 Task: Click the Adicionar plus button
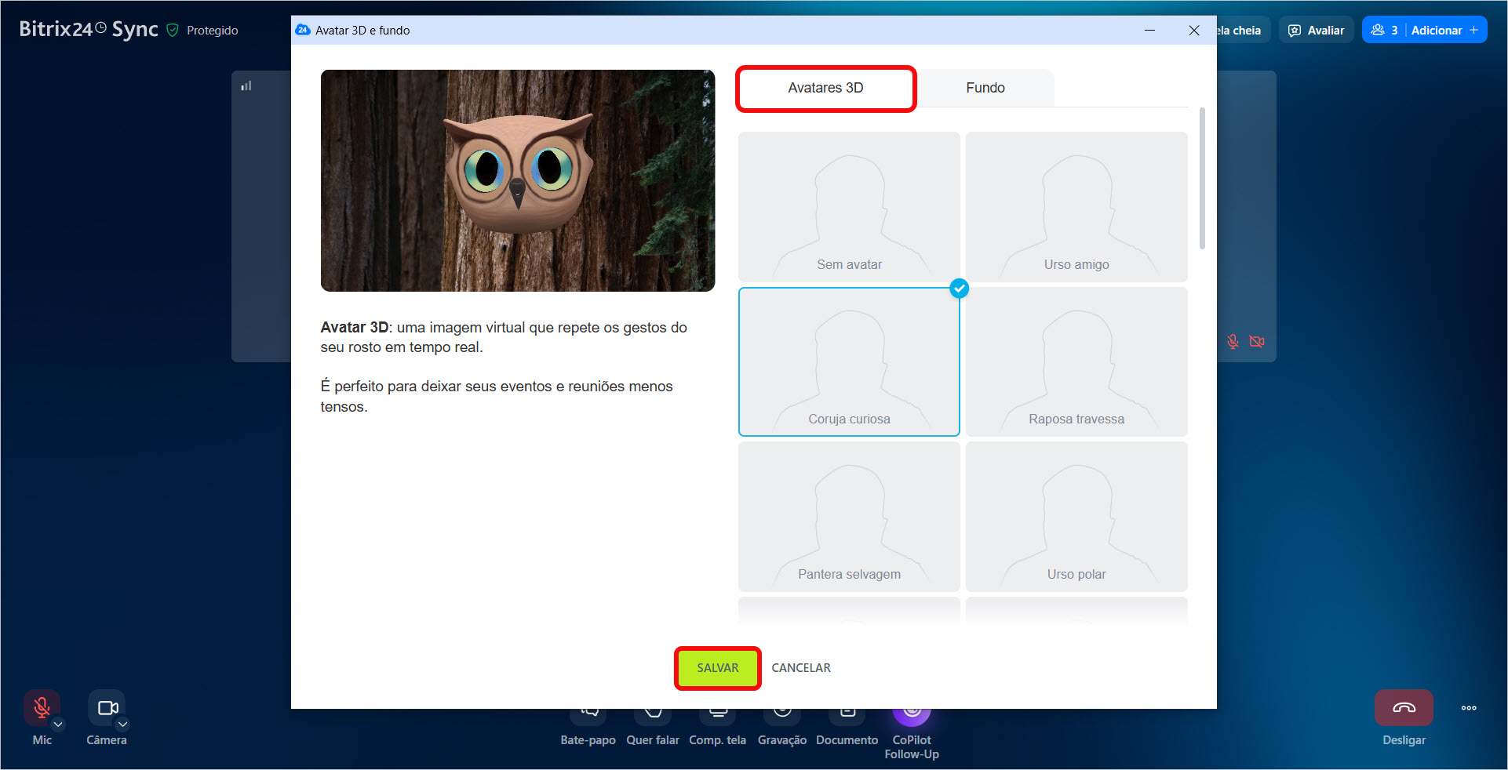(1473, 31)
